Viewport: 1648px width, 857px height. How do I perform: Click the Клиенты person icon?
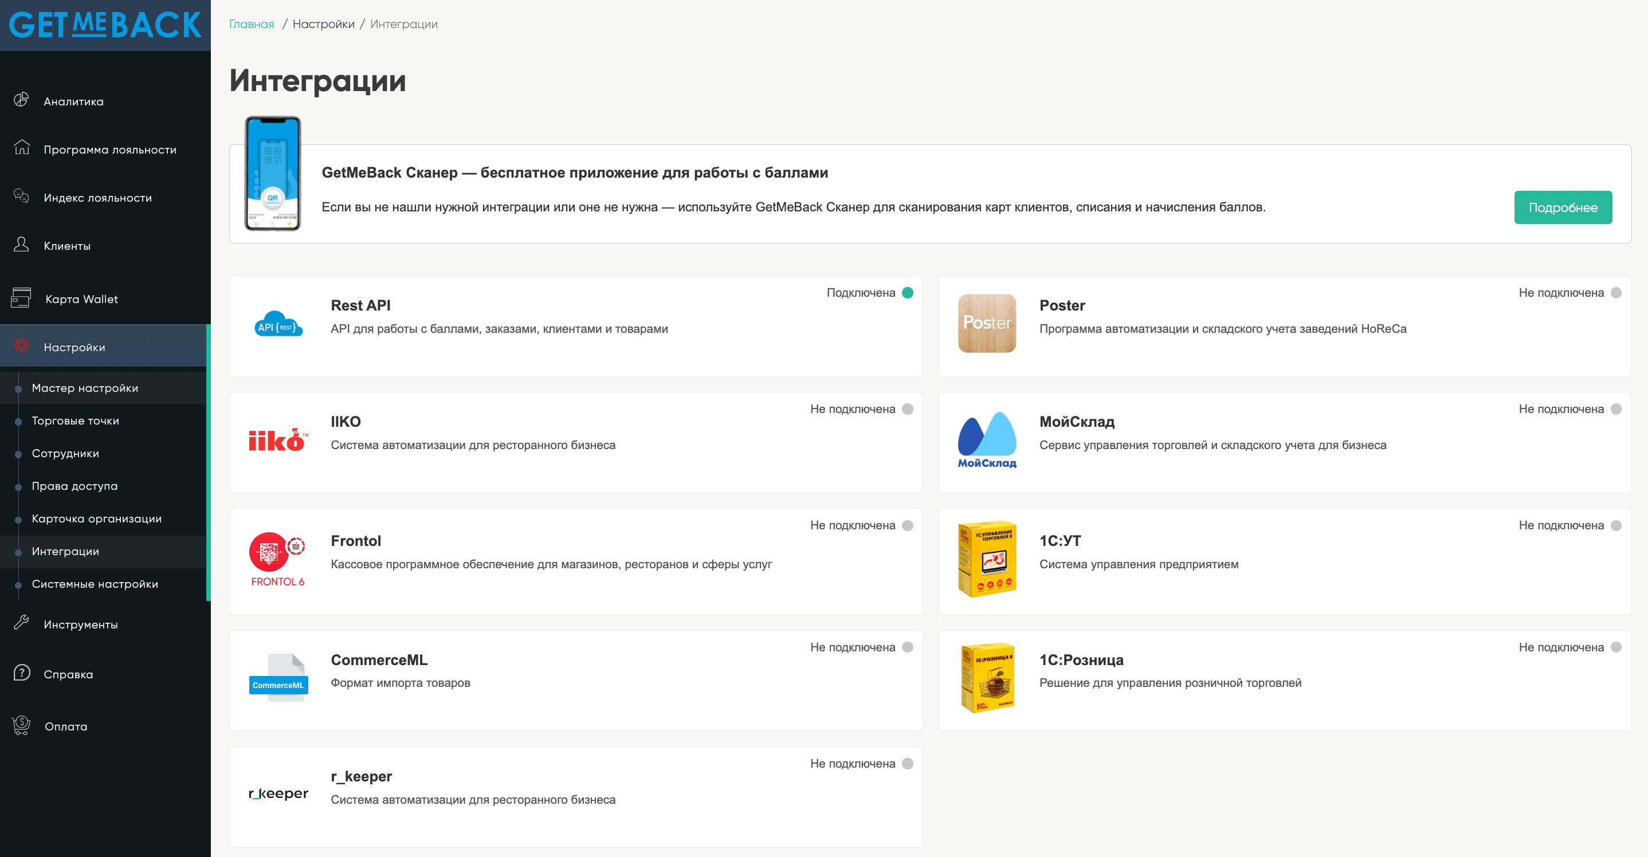tap(22, 245)
